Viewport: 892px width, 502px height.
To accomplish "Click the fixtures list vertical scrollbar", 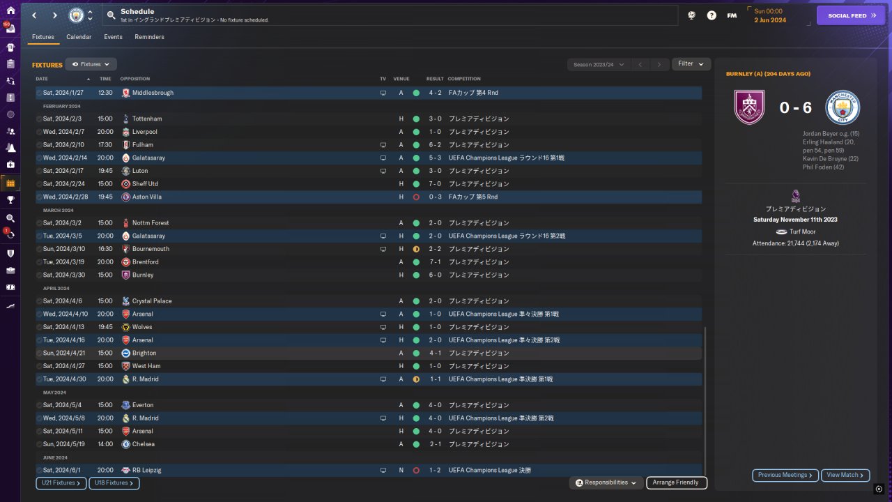I will click(705, 401).
